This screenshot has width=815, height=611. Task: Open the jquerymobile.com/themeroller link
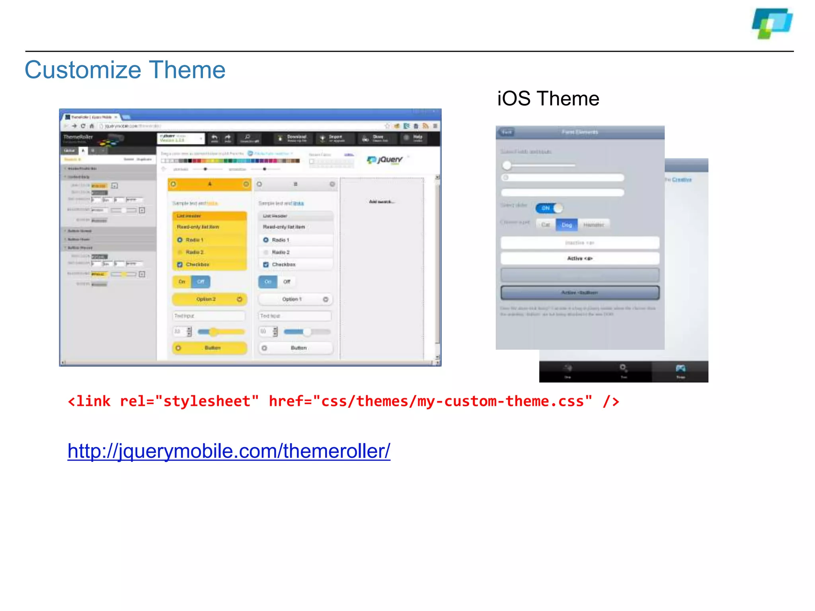click(229, 451)
